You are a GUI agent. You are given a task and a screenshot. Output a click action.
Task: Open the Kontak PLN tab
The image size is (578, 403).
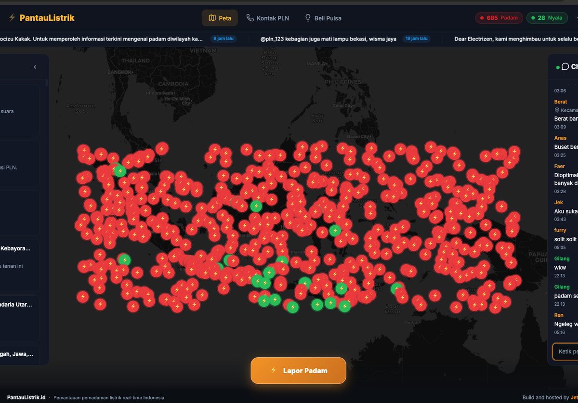click(x=267, y=18)
